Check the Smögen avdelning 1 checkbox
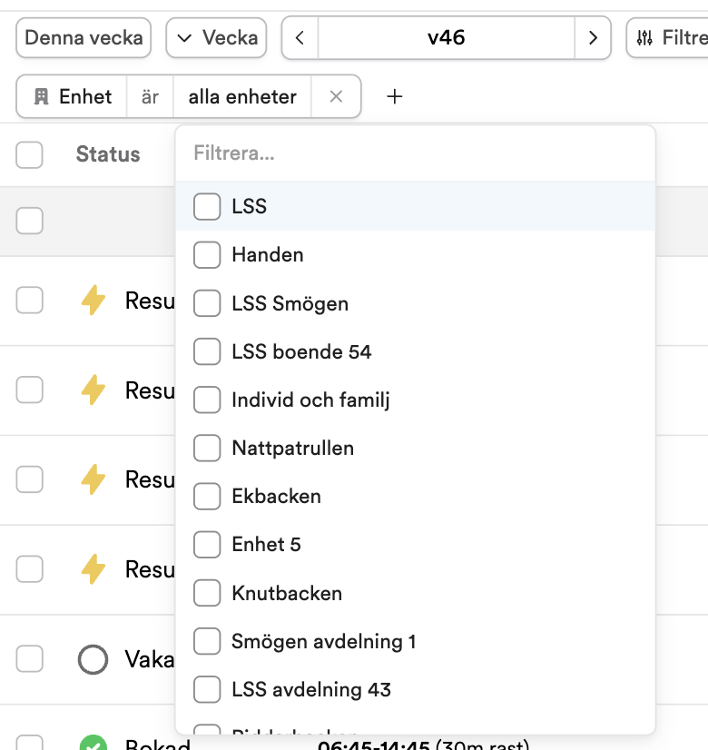Image resolution: width=708 pixels, height=750 pixels. pos(207,641)
